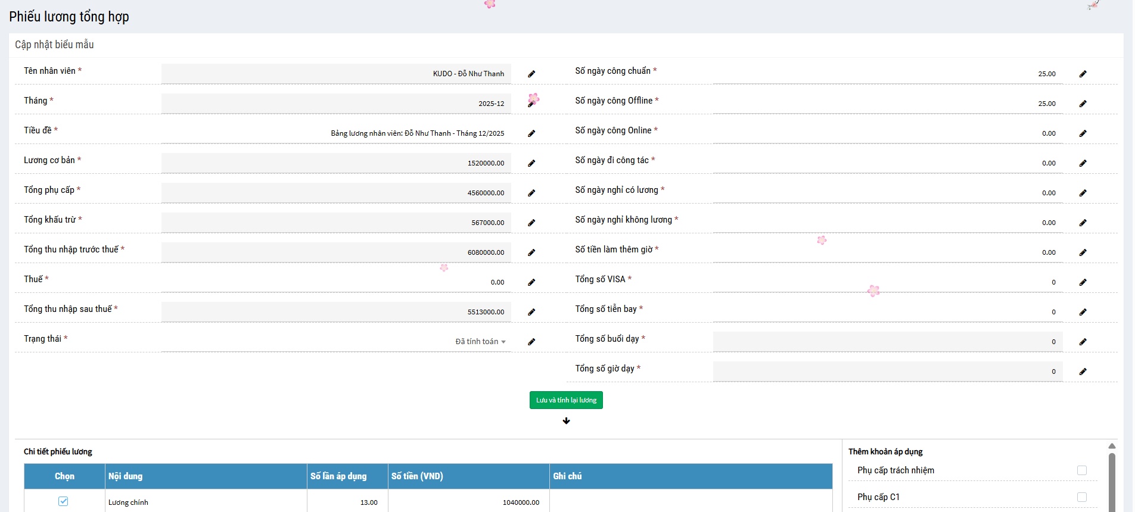Screen dimensions: 1135x512
Task: Click the Tháng value field
Action: pos(336,104)
